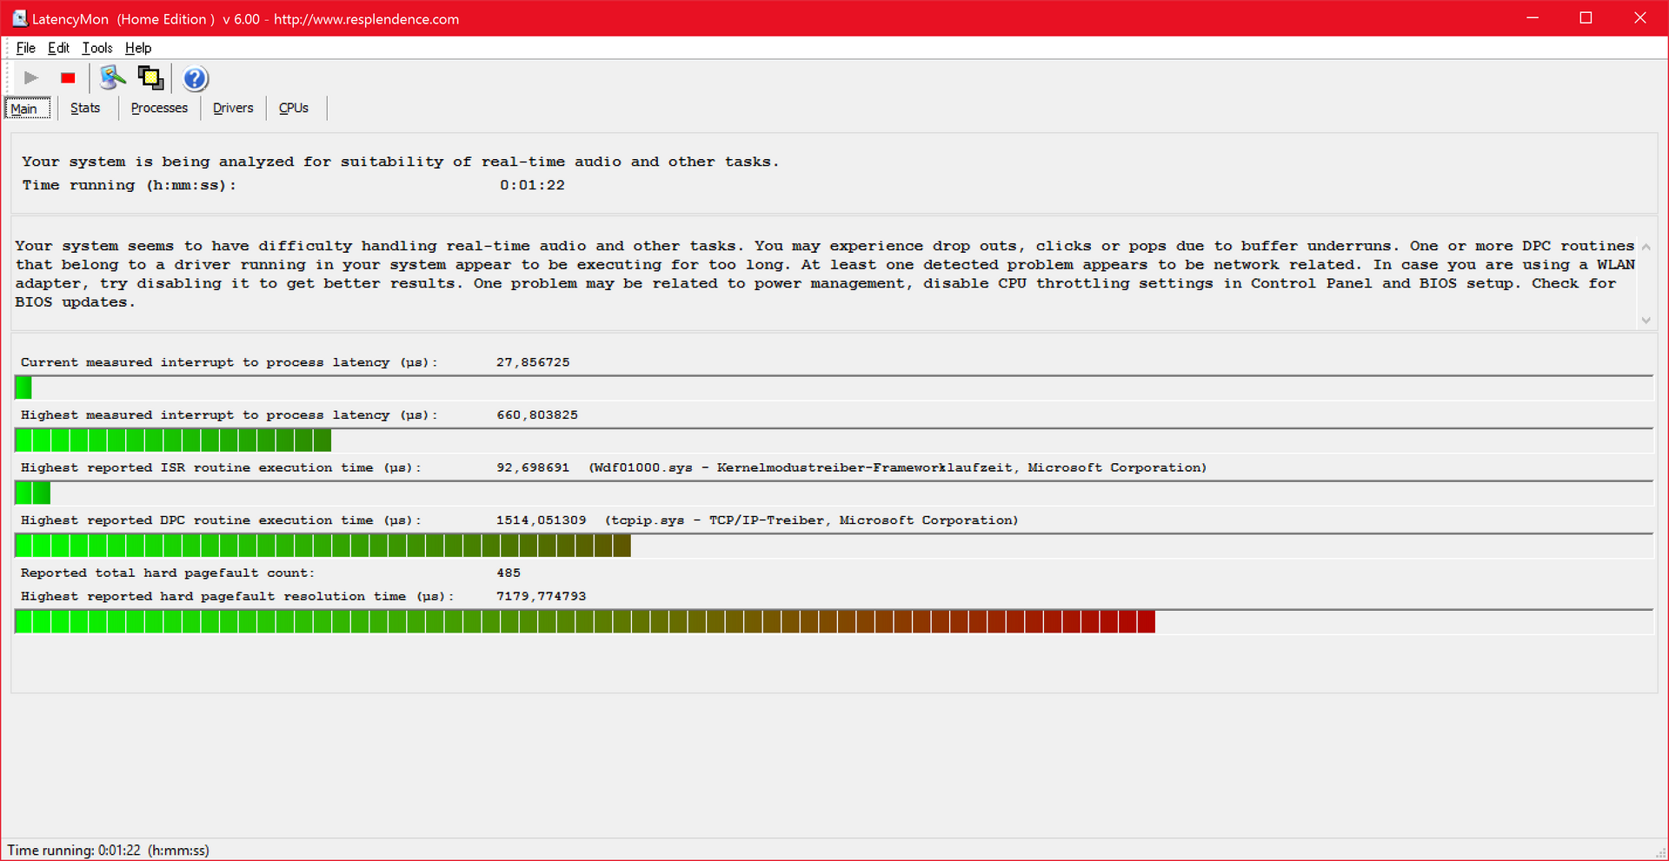Stop monitoring with the red square icon
The image size is (1669, 861).
pos(68,78)
